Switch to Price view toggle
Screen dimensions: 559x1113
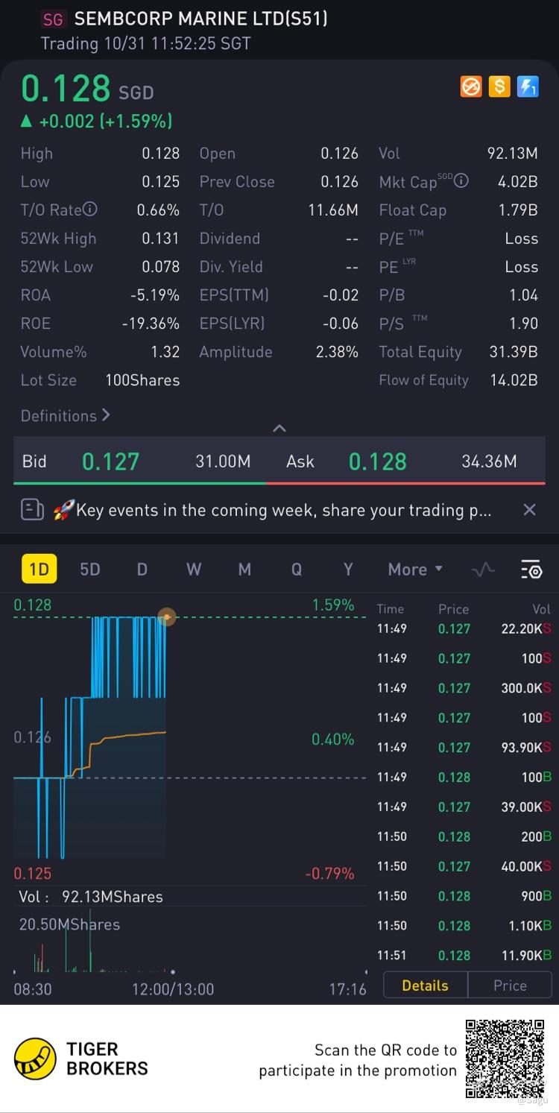coord(510,986)
